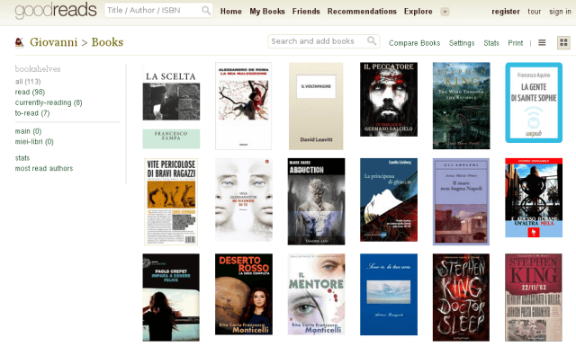Open Abduction book cover

[x=316, y=201]
